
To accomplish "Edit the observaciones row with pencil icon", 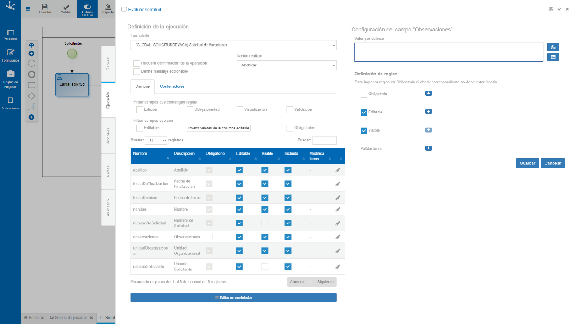I will pos(338,237).
